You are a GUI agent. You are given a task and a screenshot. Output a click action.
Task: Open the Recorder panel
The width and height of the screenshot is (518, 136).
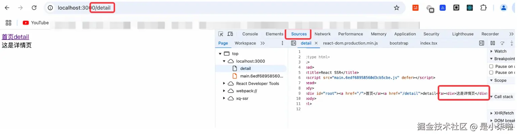pos(490,34)
